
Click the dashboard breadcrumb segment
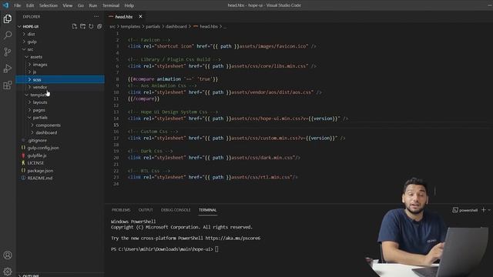coord(176,27)
